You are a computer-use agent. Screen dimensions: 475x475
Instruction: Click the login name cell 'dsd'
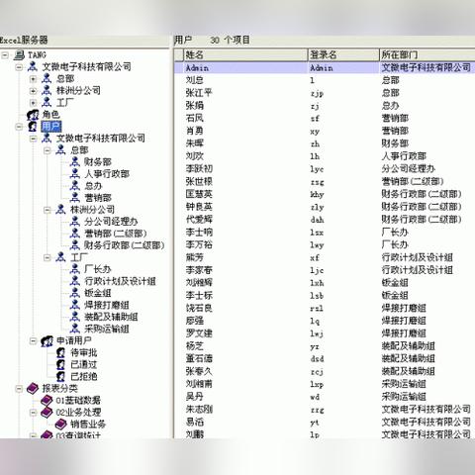[317, 358]
